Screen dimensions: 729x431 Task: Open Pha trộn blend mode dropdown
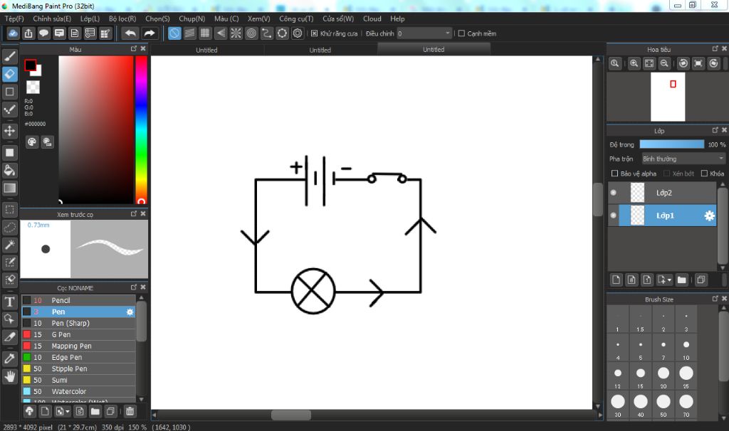(x=683, y=159)
